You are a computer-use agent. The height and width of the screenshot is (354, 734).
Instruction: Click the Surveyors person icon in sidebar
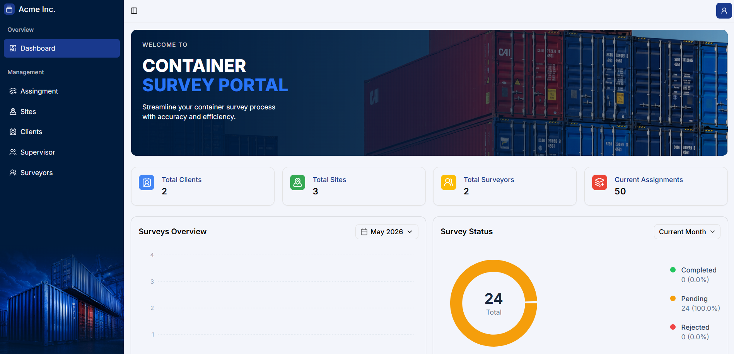[x=13, y=173]
